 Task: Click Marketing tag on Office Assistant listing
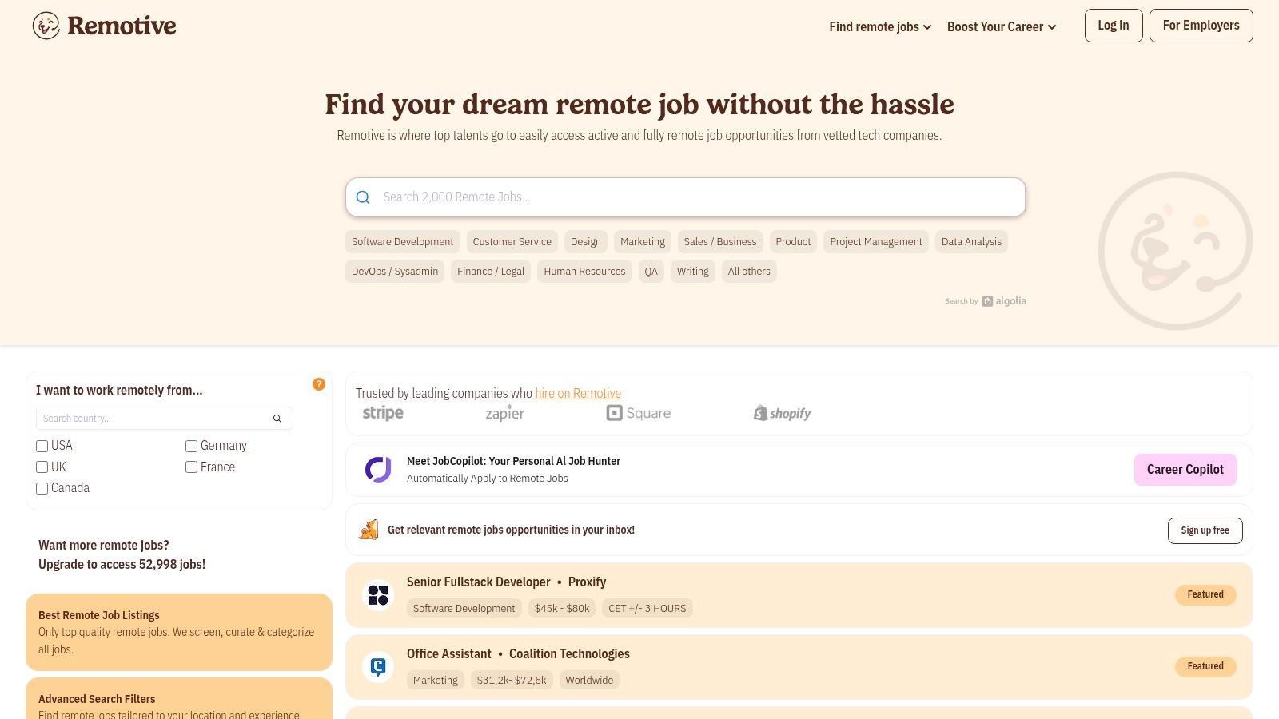tap(436, 681)
